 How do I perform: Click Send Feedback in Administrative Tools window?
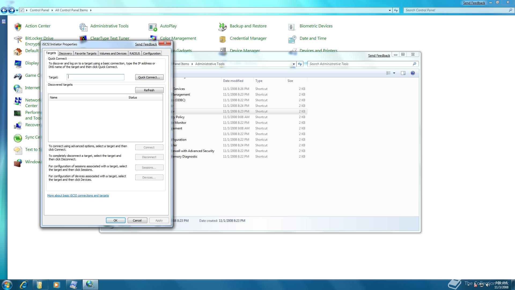coord(379,56)
